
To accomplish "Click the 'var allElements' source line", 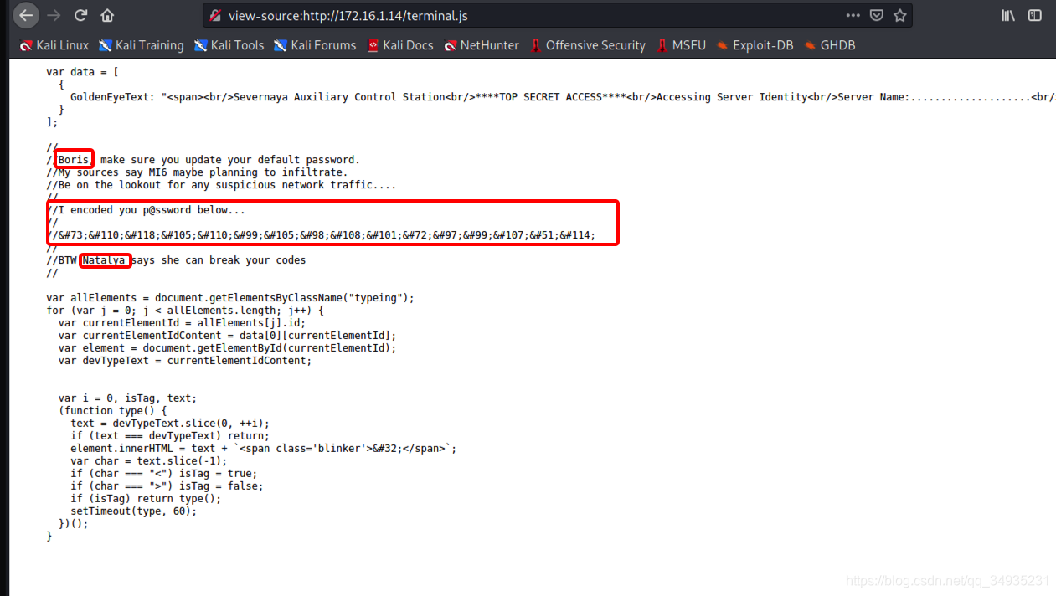I will coord(230,298).
